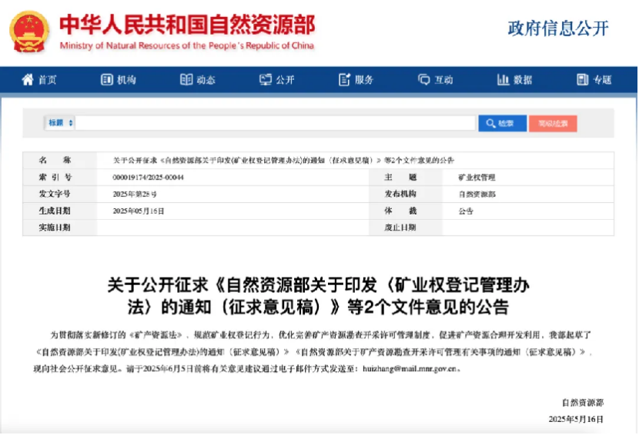This screenshot has height=435, width=639.
Task: Click the 生成日期 label cell
Action: pos(59,211)
